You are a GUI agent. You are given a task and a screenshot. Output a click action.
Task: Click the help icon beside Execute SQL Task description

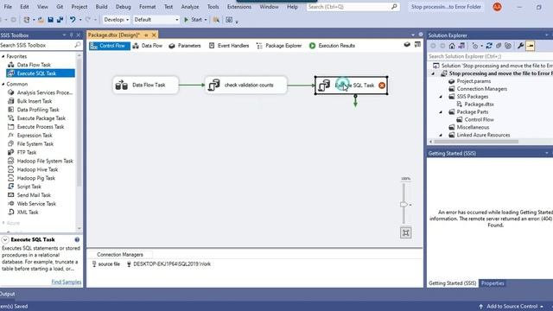[77, 240]
